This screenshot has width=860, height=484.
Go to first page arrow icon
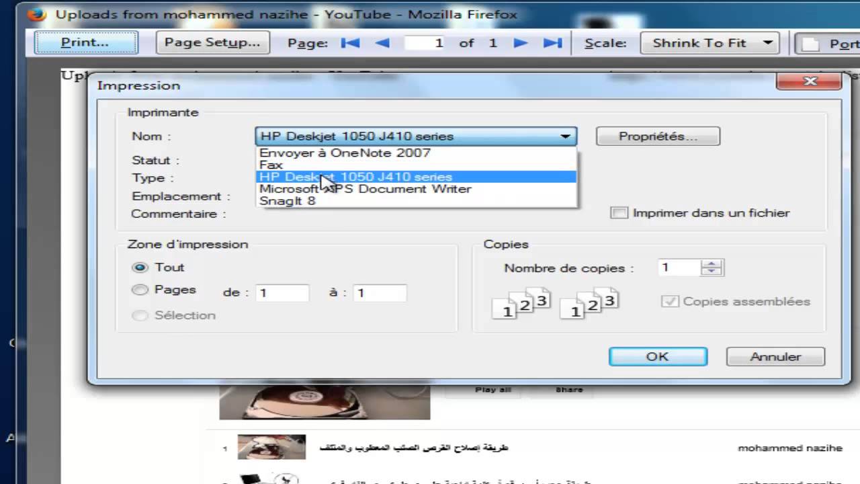point(350,43)
